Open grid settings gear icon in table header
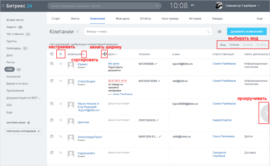The width and height of the screenshot is (270, 166). point(61,54)
